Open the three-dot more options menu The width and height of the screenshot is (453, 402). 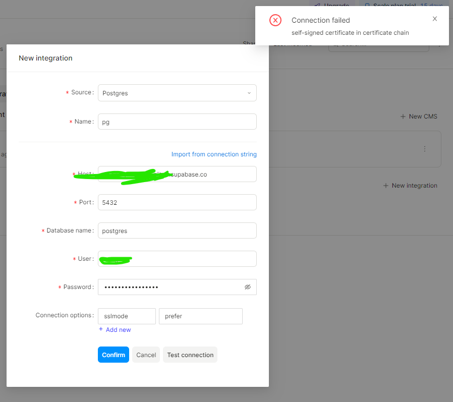tap(425, 149)
